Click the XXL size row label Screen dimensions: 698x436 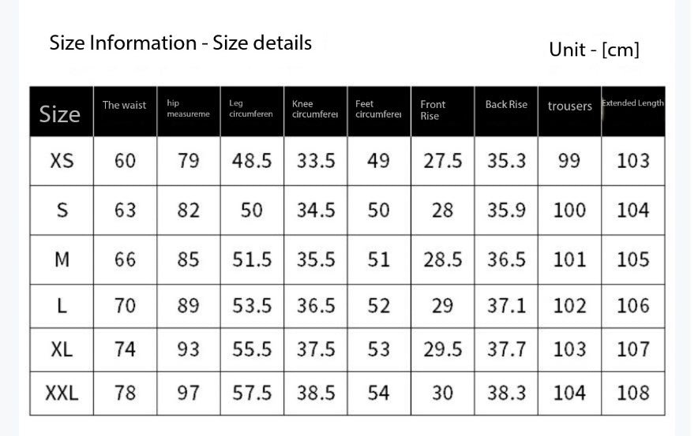coord(62,393)
